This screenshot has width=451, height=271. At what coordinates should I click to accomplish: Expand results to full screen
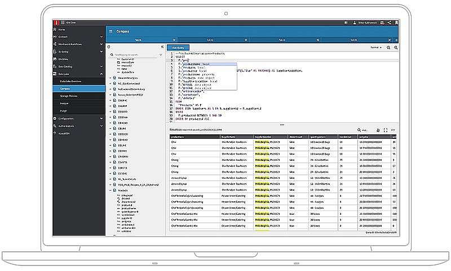(386, 130)
